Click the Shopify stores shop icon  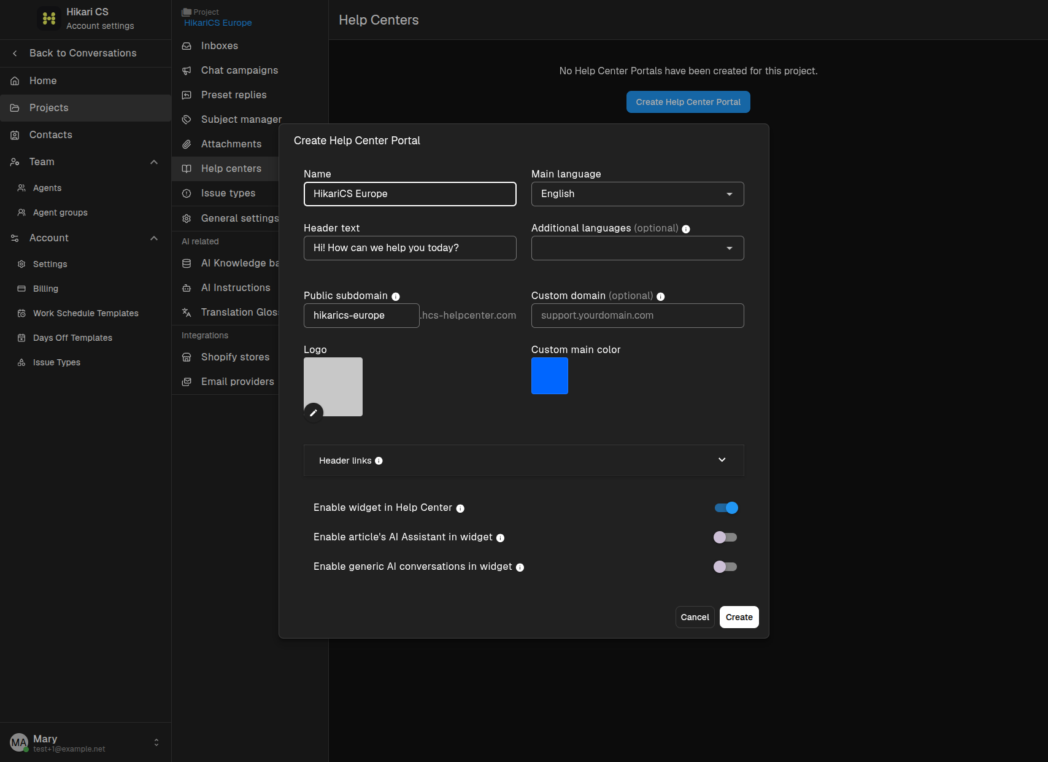coord(187,357)
